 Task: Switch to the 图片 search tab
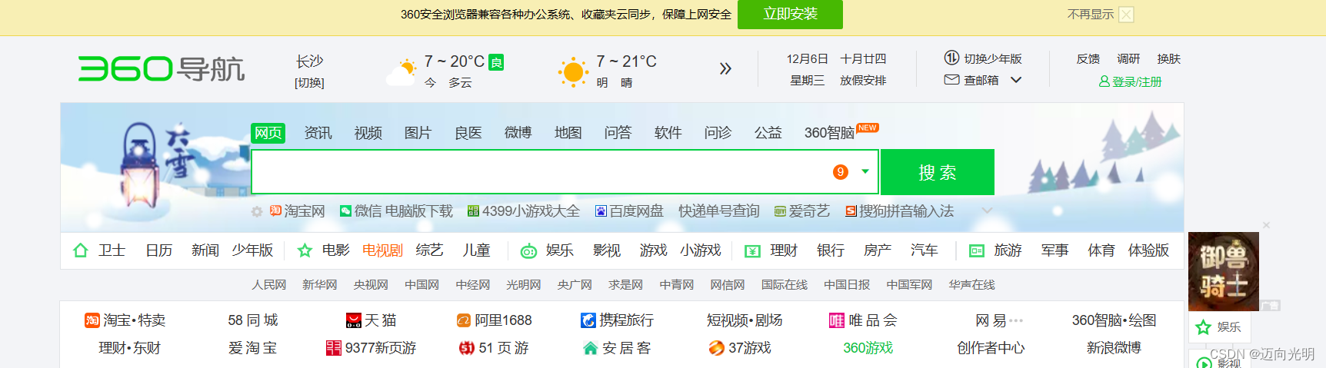tap(418, 133)
